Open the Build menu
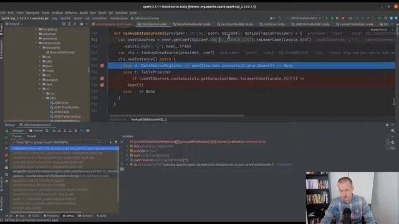This screenshot has height=224, width=399. point(84,12)
